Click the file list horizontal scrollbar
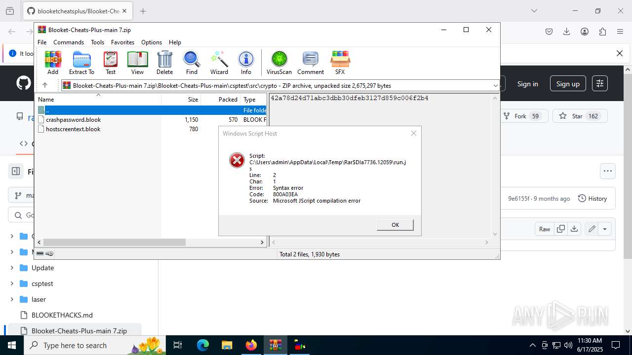Viewport: 632px width, 355px height. click(x=115, y=242)
